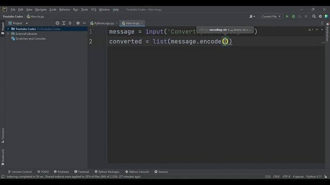The height and width of the screenshot is (185, 330).
Task: Toggle the Project tool window sidebar button
Action: click(3, 29)
